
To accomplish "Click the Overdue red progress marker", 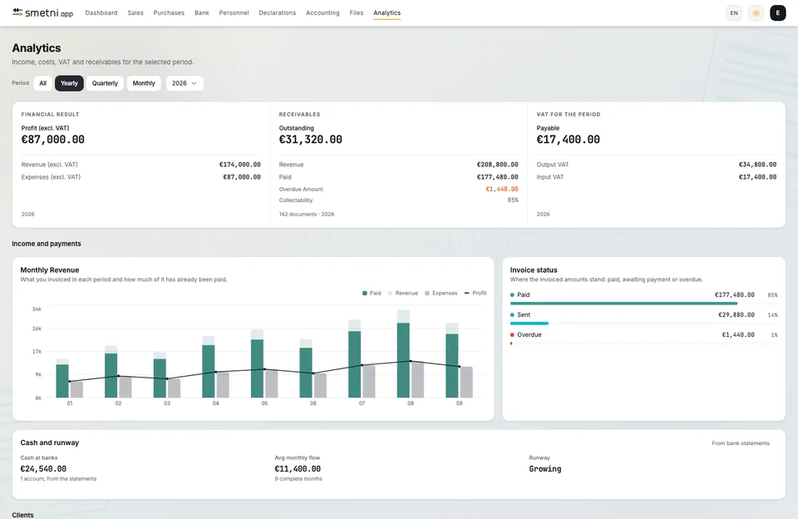I will pyautogui.click(x=511, y=344).
